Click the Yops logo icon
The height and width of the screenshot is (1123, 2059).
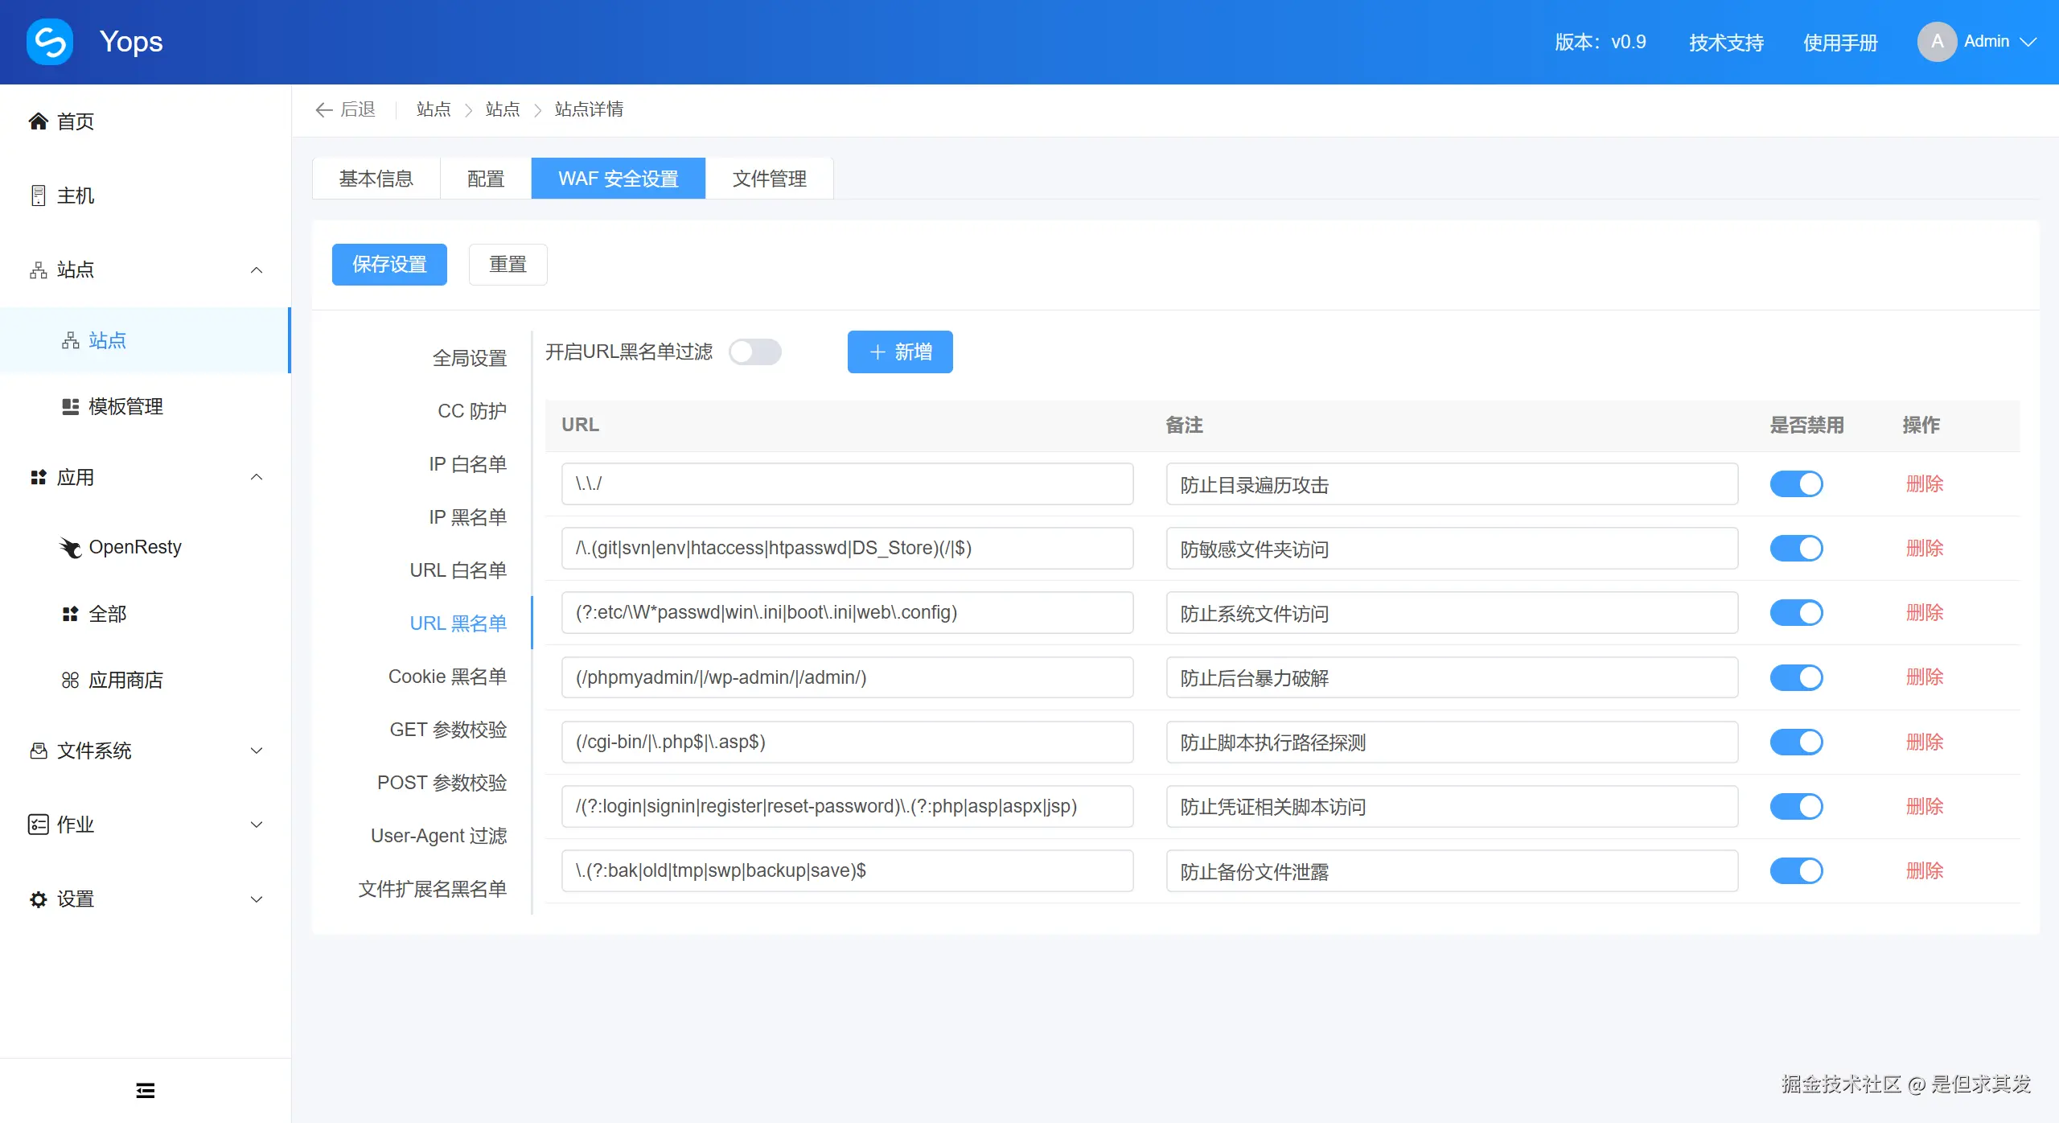tap(50, 42)
